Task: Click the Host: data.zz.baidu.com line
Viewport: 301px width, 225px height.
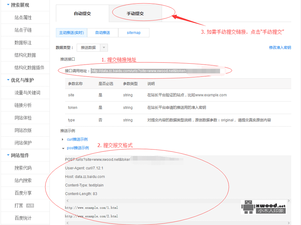Action: [x=85, y=177]
